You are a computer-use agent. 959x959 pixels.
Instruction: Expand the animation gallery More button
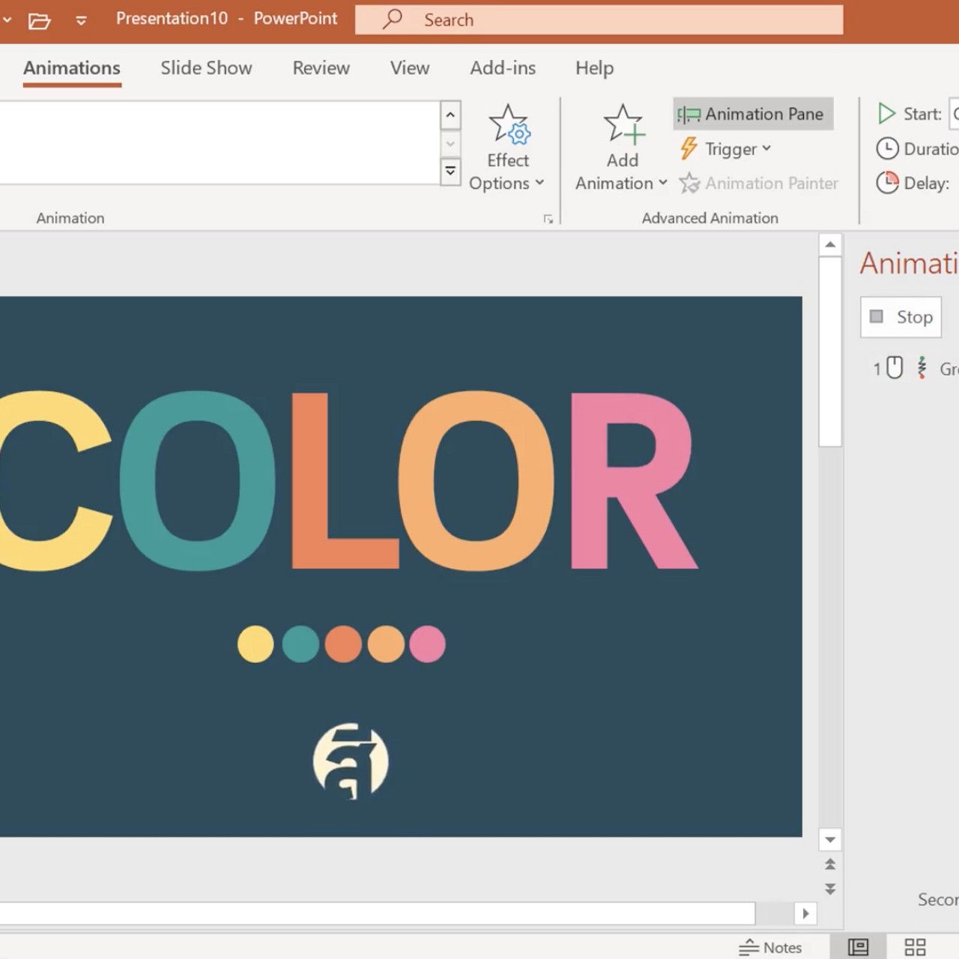coord(450,172)
